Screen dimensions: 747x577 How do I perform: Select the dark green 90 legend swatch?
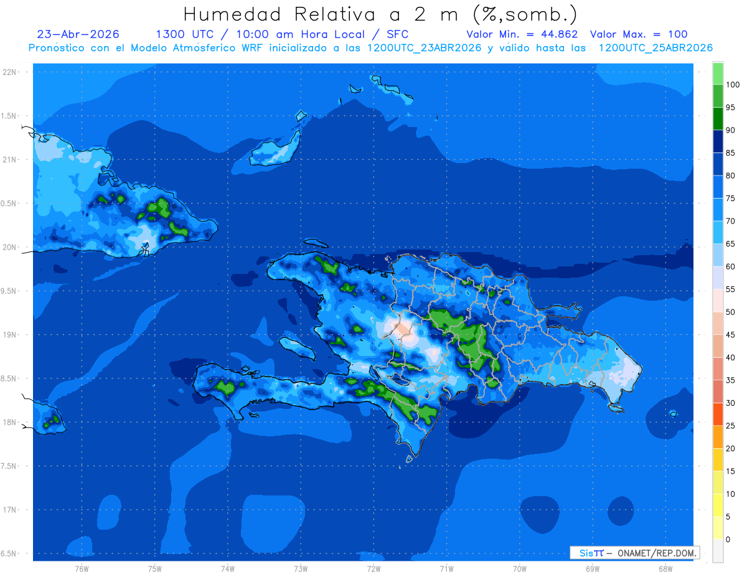click(x=718, y=119)
